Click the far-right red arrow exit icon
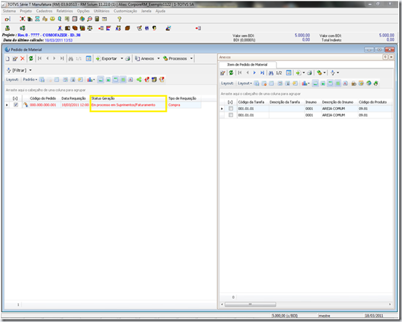Image resolution: width=402 pixels, height=322 pixels. point(198,28)
